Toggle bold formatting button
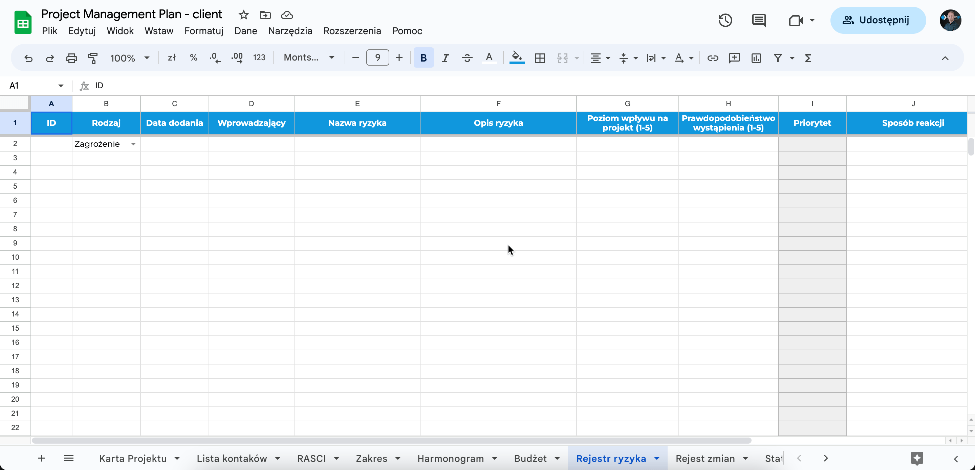Image resolution: width=975 pixels, height=470 pixels. [x=423, y=58]
